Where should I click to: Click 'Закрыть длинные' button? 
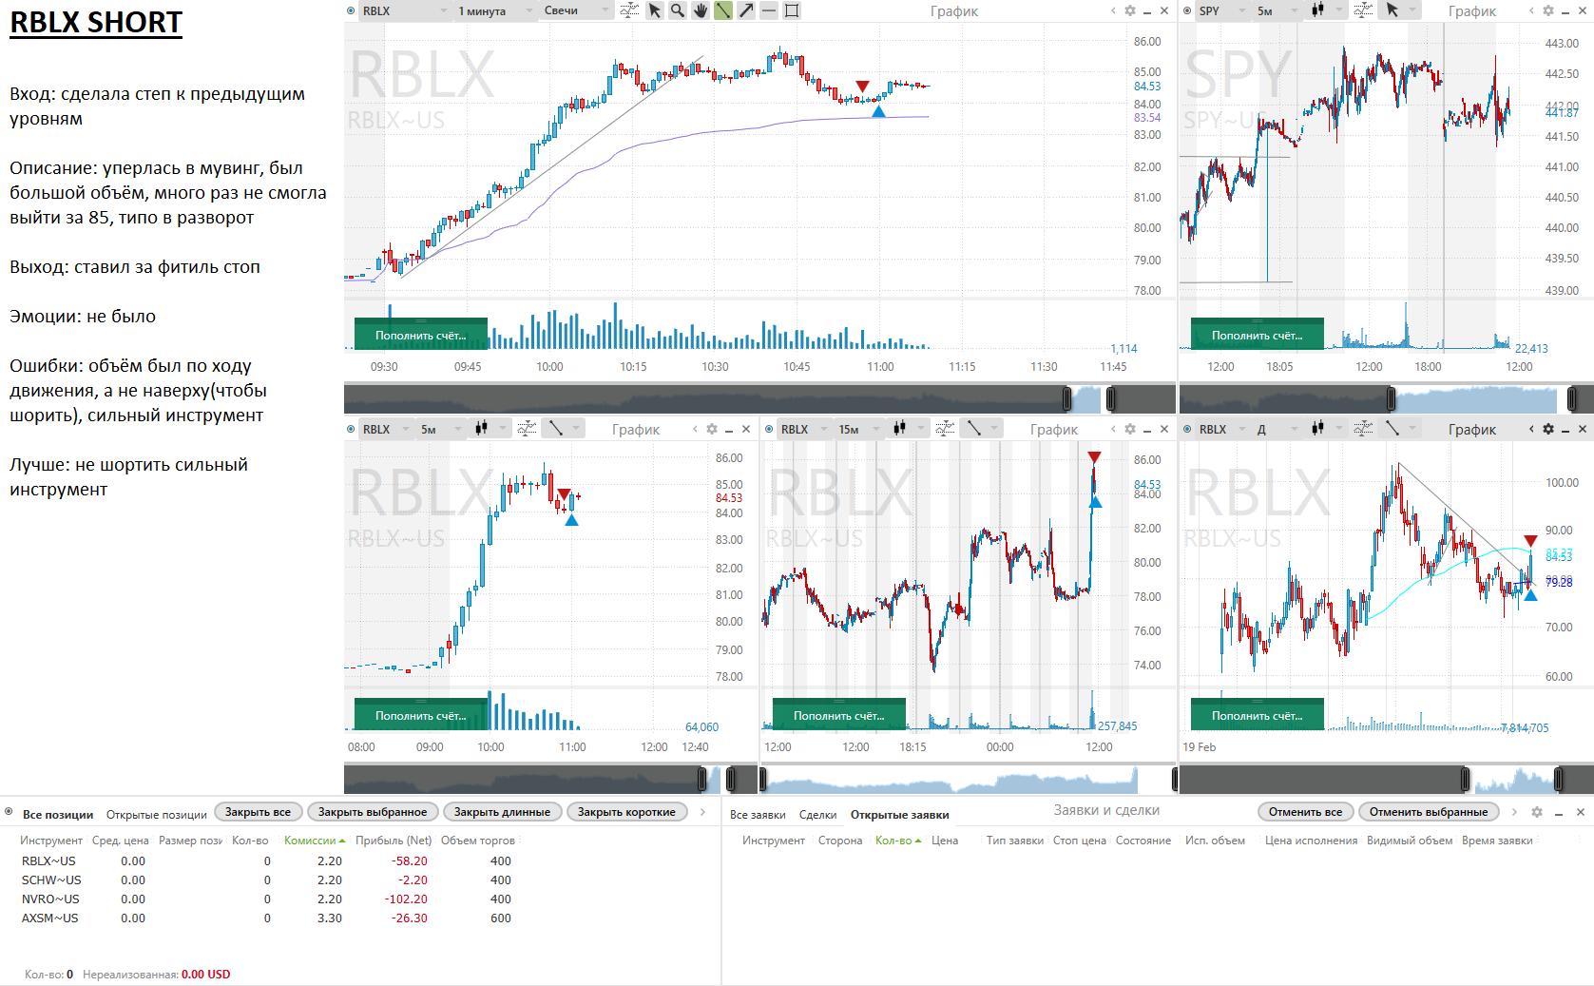502,812
